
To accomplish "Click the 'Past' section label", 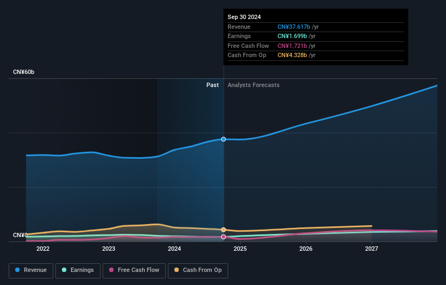I will click(212, 85).
